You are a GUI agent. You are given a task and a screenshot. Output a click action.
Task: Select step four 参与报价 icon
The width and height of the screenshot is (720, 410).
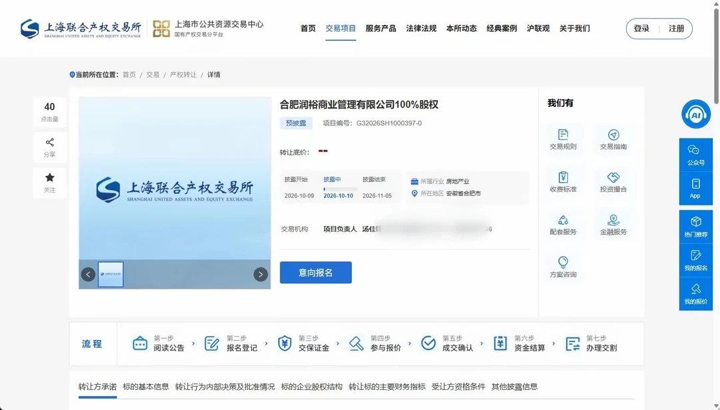pos(356,343)
